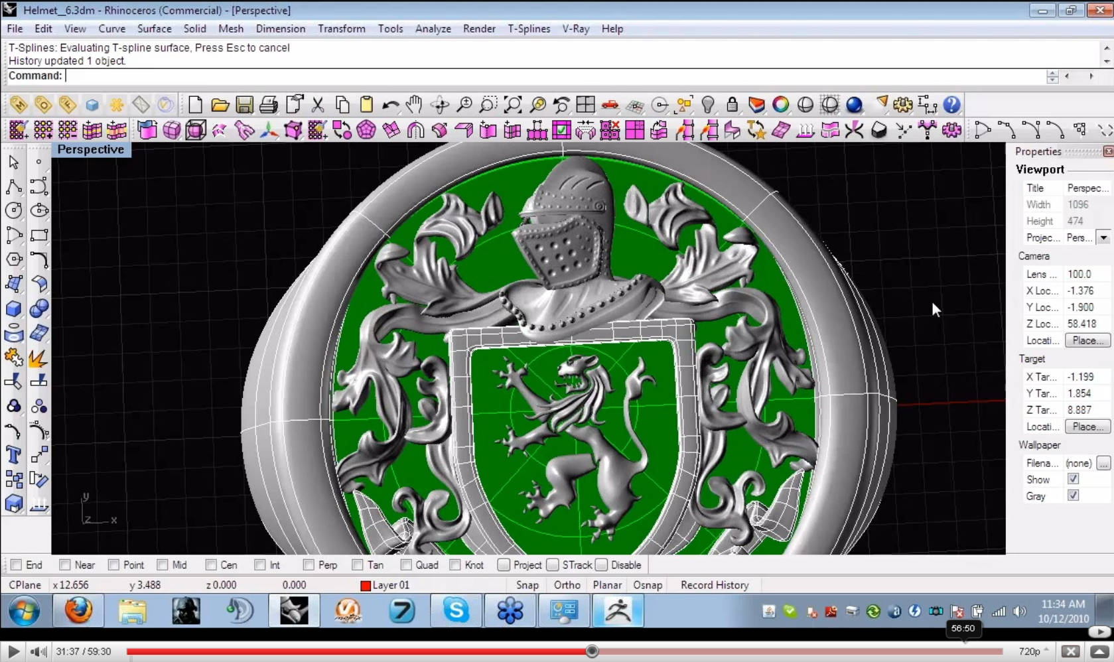Open the Surface menu

coord(154,29)
